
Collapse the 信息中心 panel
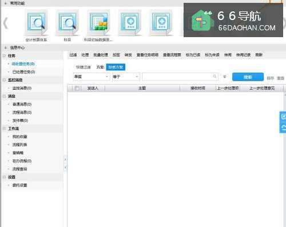(6, 47)
